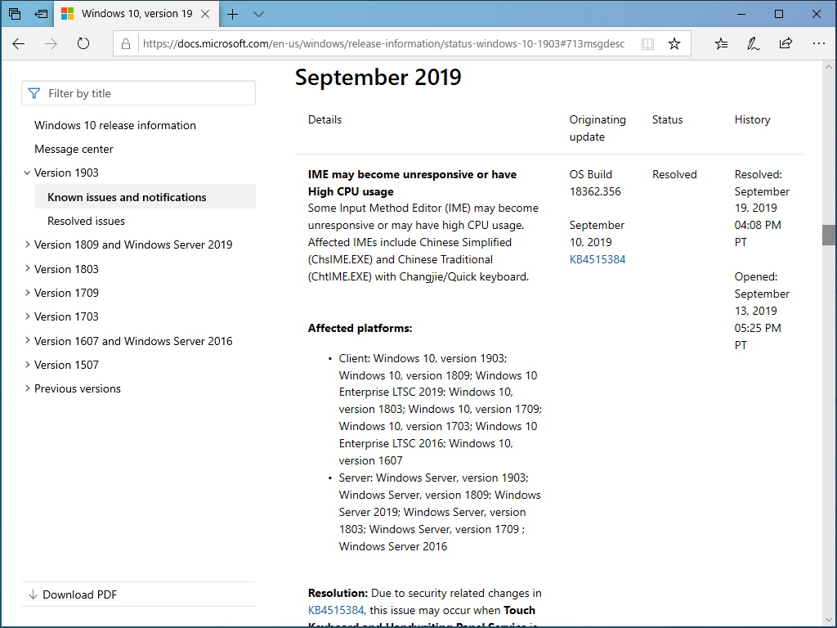This screenshot has width=837, height=628.
Task: Share this webpage
Action: [x=786, y=43]
